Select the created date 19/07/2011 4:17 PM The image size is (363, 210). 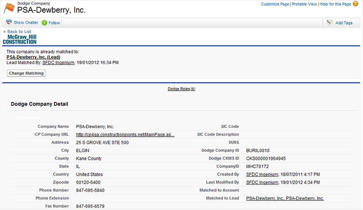click(300, 175)
